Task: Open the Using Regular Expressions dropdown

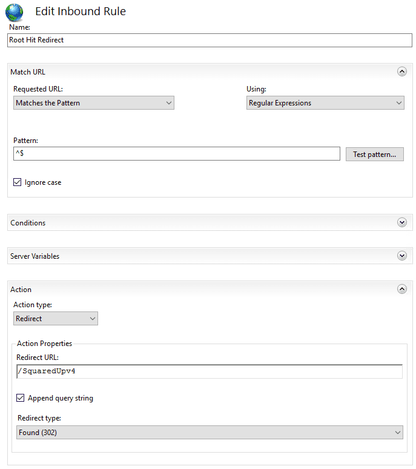Action: pyautogui.click(x=325, y=103)
